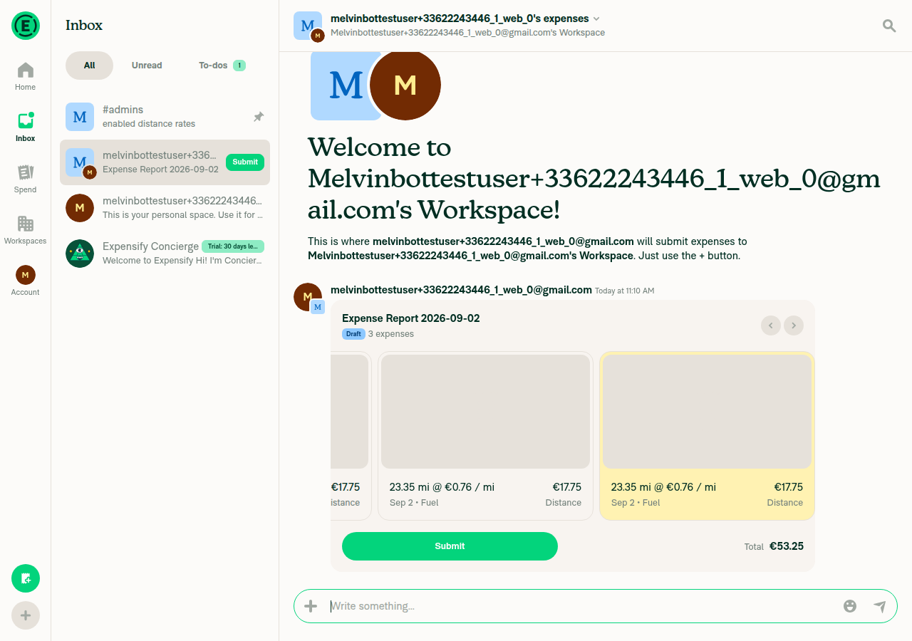
Task: Click the Expensify logo icon
Action: tap(26, 26)
